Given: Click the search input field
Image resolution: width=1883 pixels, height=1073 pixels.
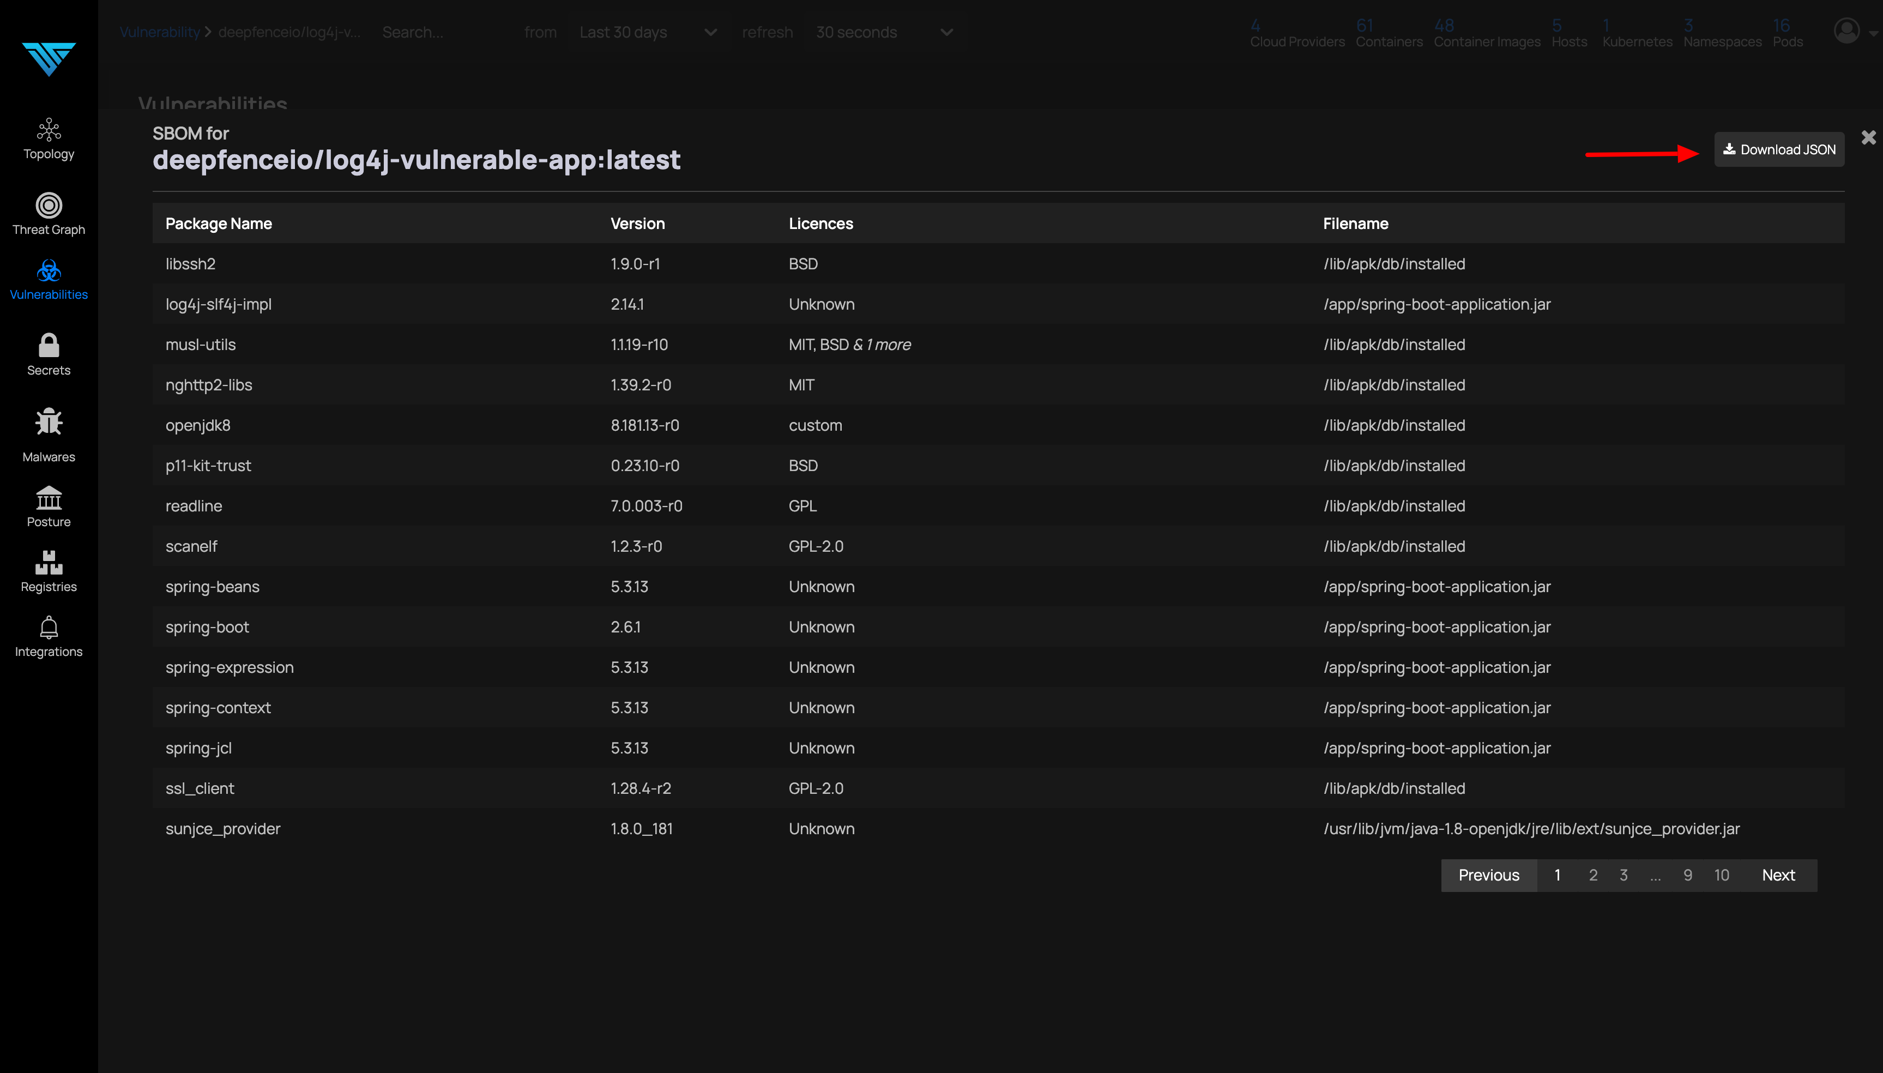Looking at the screenshot, I should [x=413, y=32].
